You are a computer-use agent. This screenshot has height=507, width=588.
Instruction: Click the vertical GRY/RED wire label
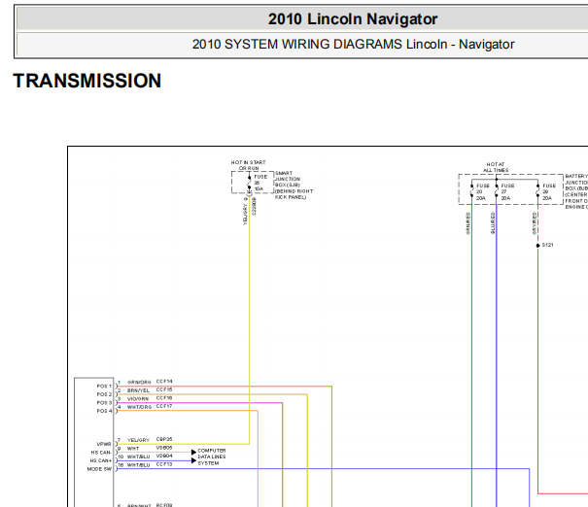[x=534, y=223]
